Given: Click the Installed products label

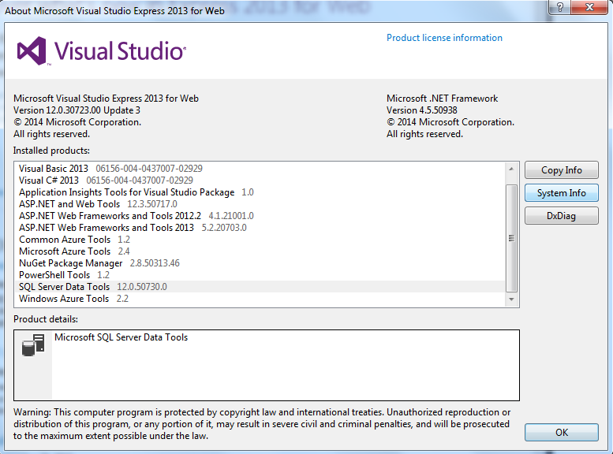Looking at the screenshot, I should point(51,151).
